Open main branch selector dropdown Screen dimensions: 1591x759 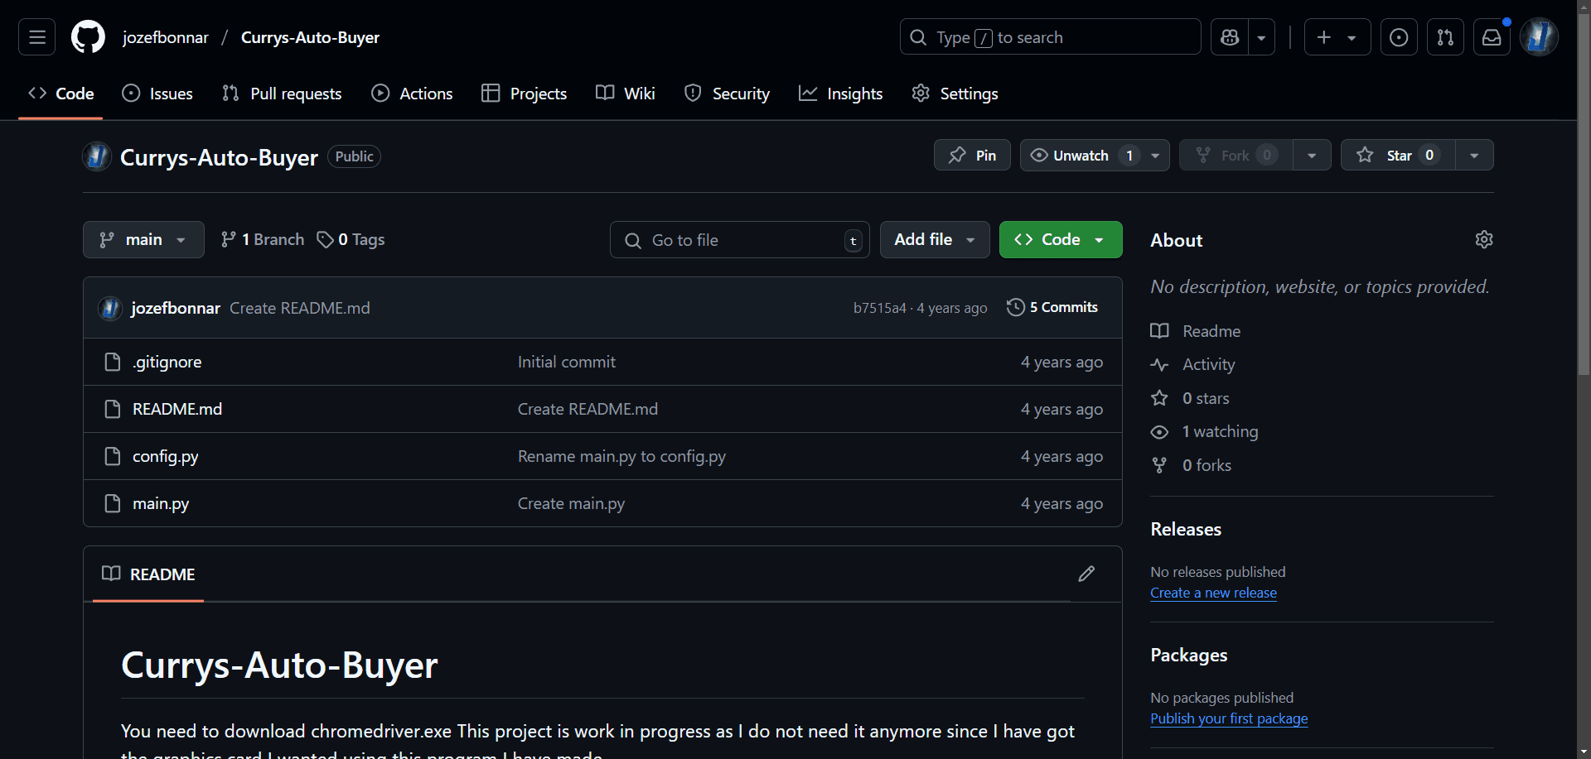143,239
